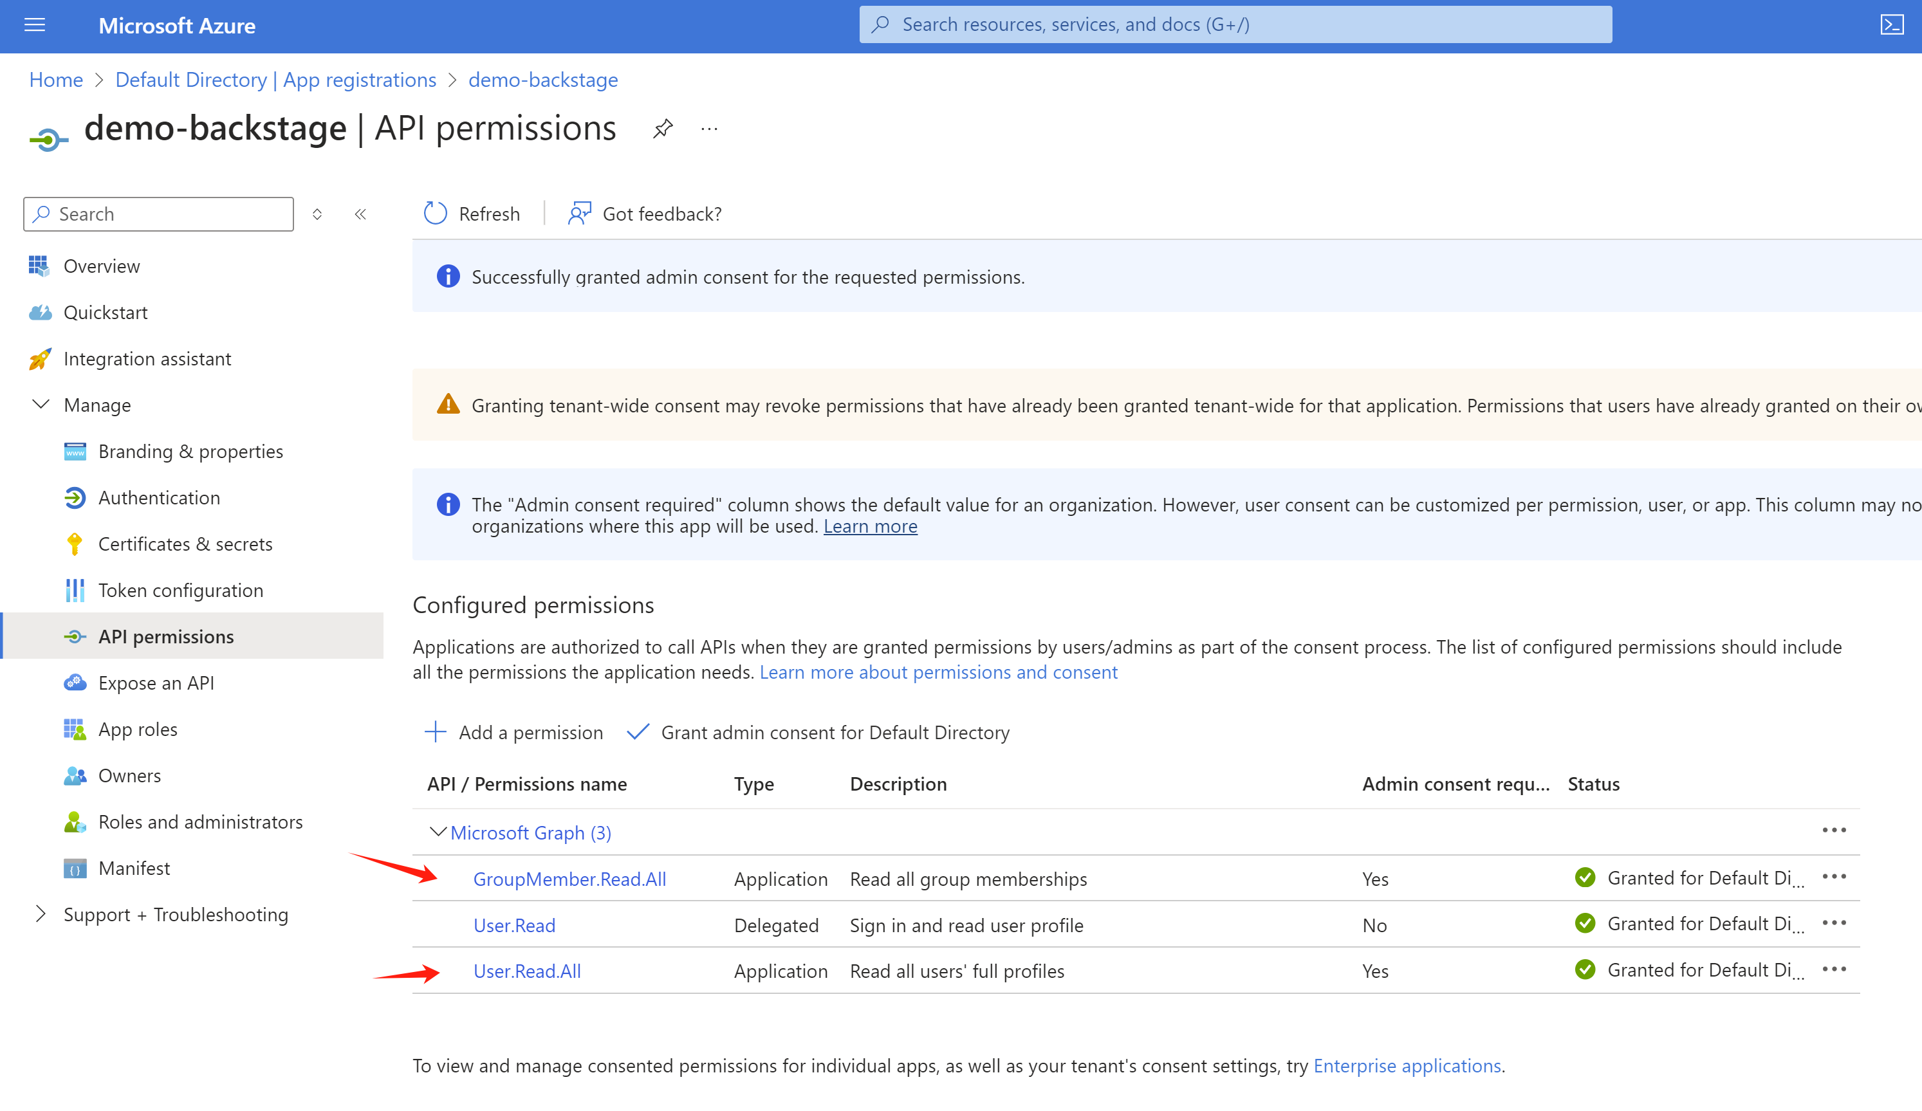The width and height of the screenshot is (1922, 1111).
Task: Toggle sidebar expand/collapse all arrows
Action: pos(317,214)
